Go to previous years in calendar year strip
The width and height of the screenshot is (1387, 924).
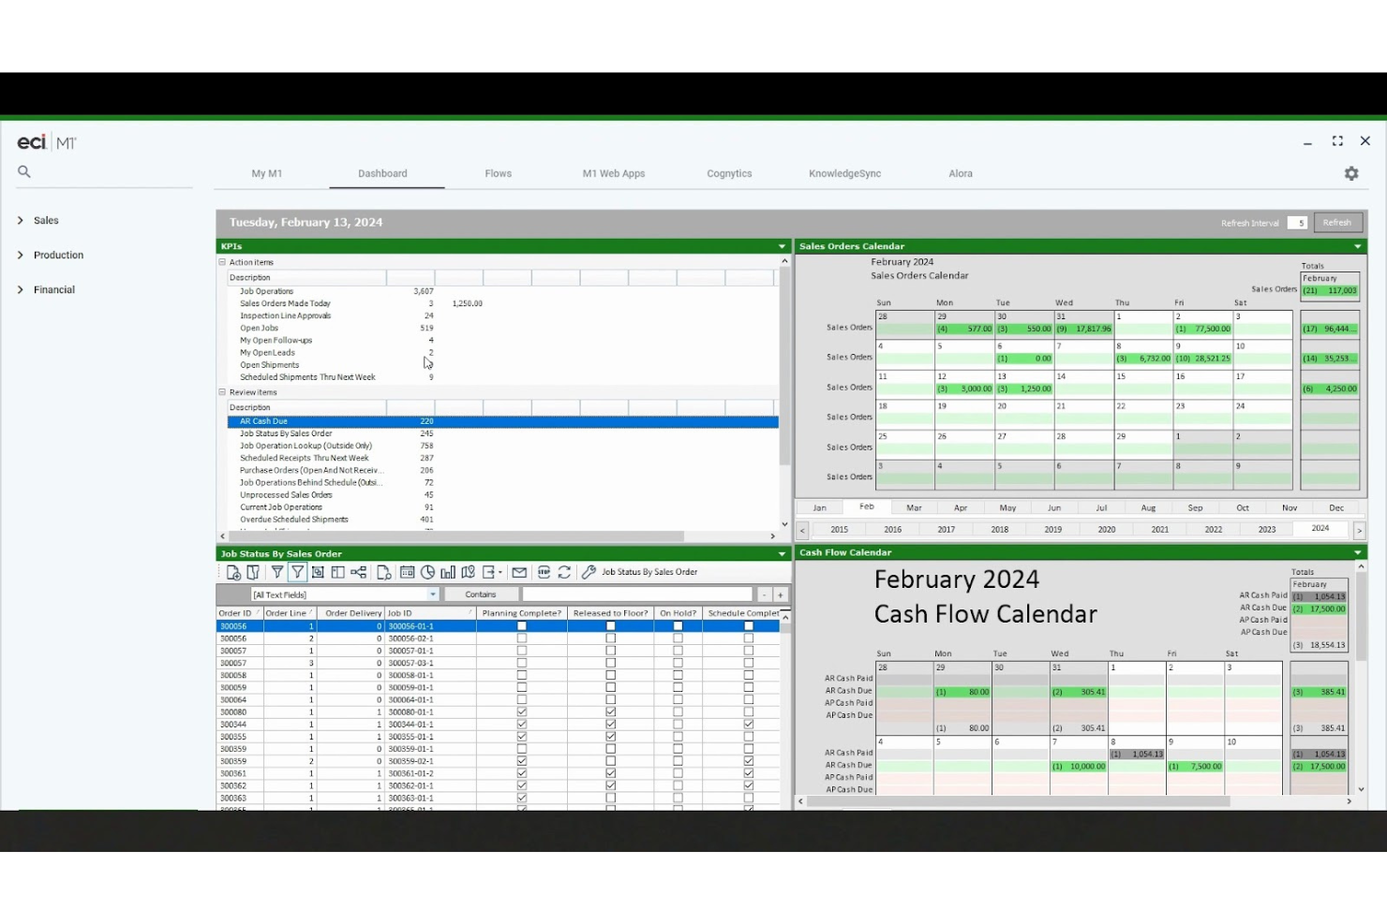(x=802, y=530)
